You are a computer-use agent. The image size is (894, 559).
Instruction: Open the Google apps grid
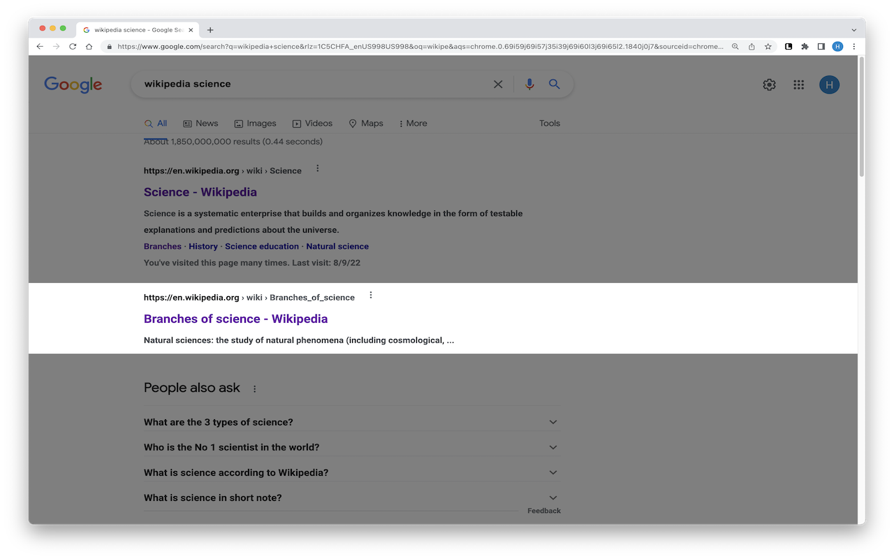tap(798, 84)
